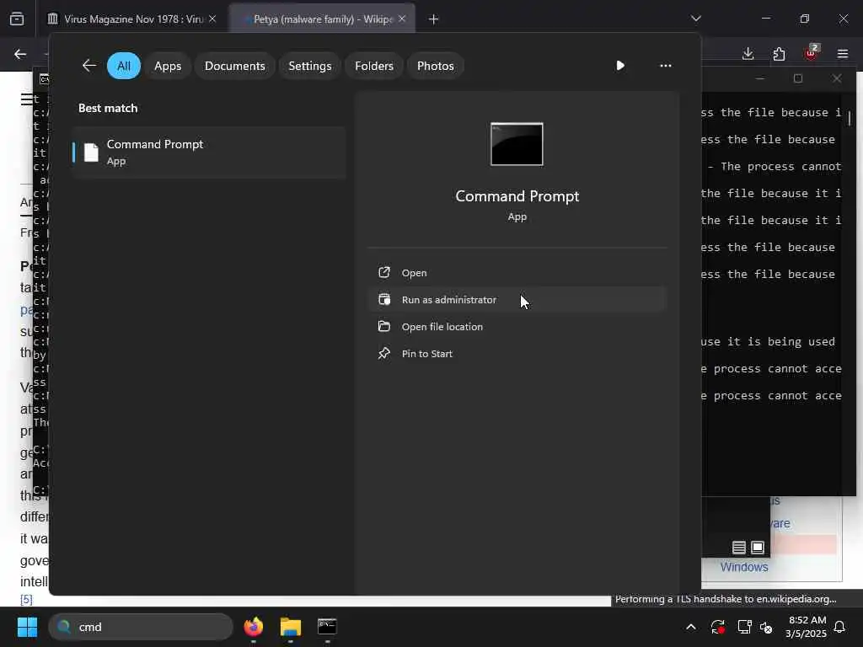Image resolution: width=863 pixels, height=647 pixels.
Task: Go back in Windows search panel
Action: (89, 66)
